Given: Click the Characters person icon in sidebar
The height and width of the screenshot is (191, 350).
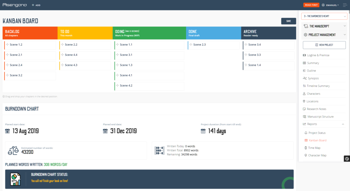Looking at the screenshot, I should click(304, 94).
